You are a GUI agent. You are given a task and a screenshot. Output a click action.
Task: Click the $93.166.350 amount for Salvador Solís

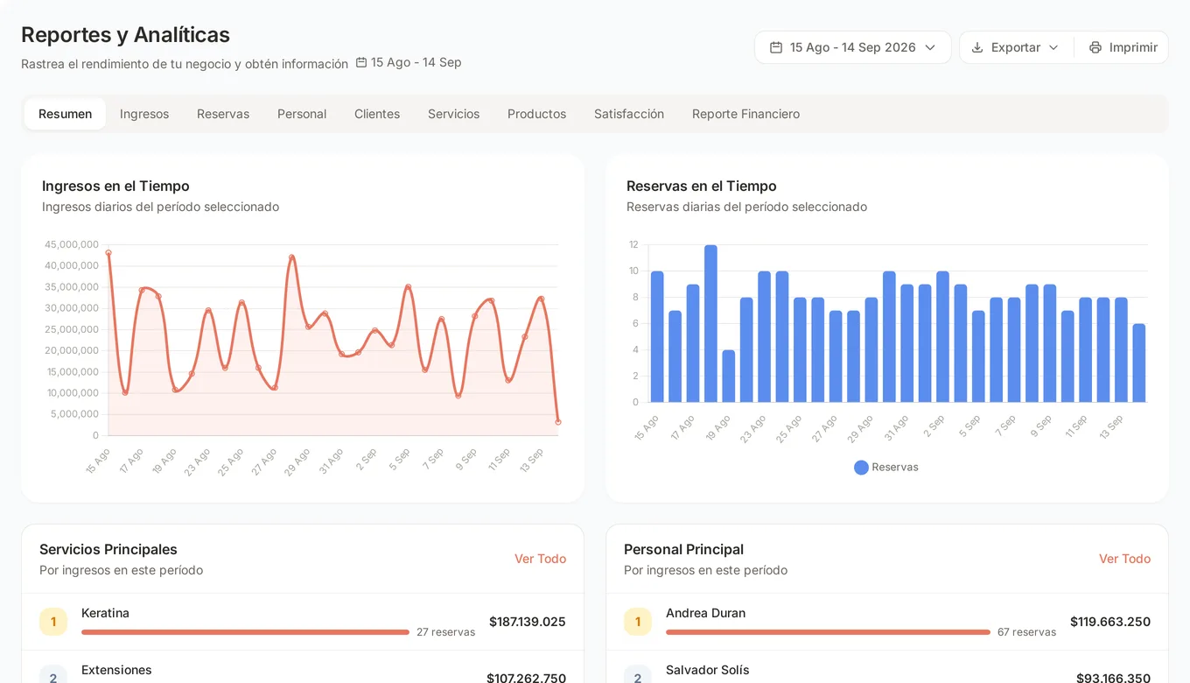(1113, 678)
